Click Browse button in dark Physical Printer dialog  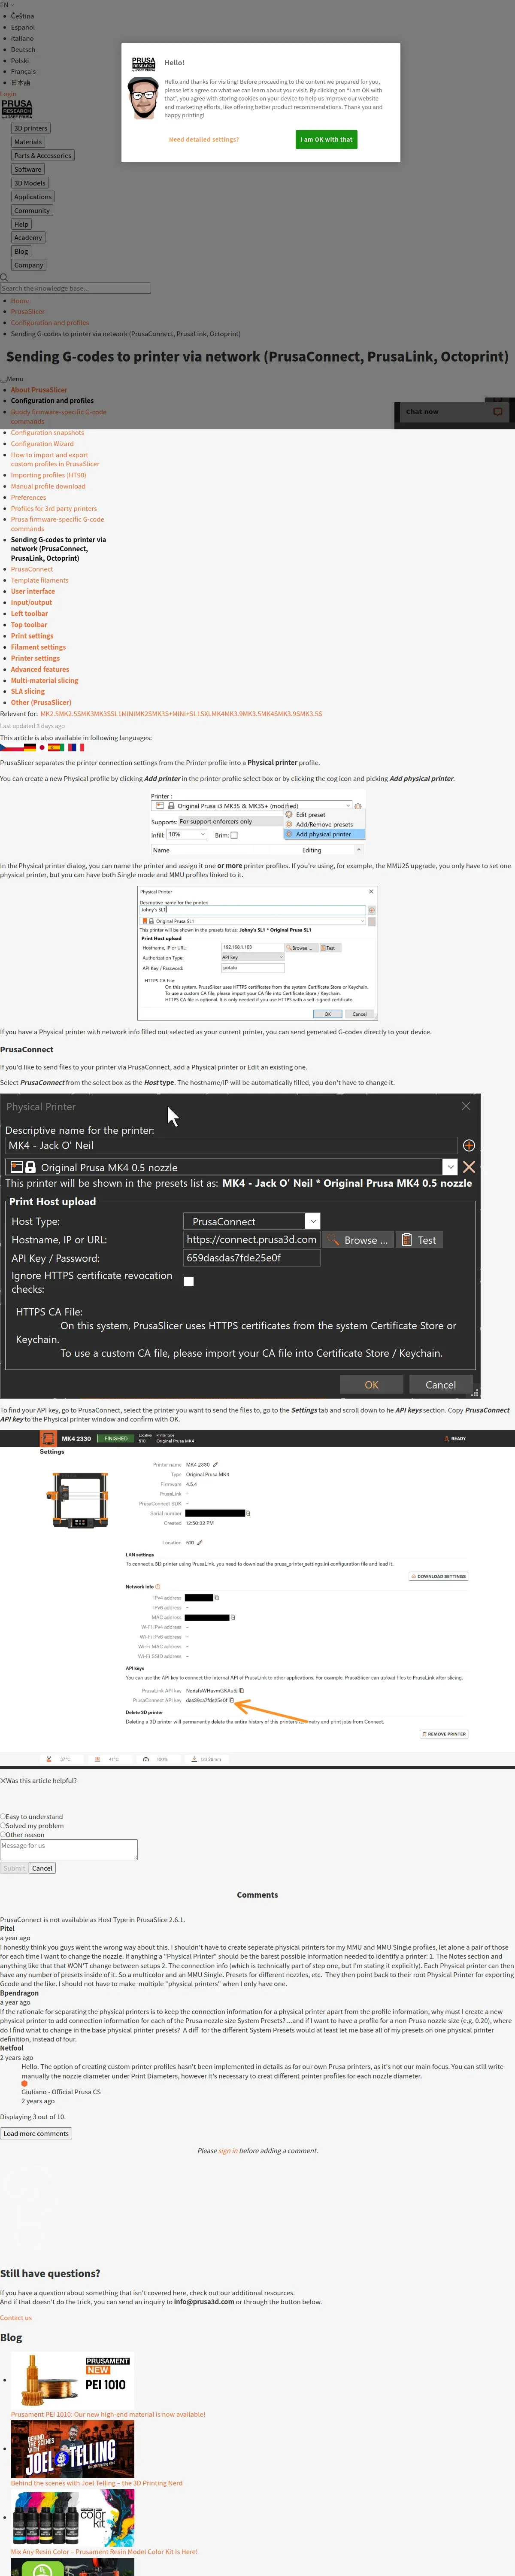tap(358, 1240)
